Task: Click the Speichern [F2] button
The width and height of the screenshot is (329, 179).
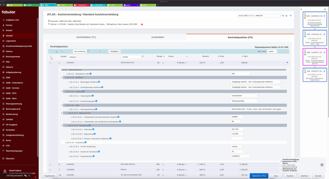Action: pyautogui.click(x=259, y=176)
